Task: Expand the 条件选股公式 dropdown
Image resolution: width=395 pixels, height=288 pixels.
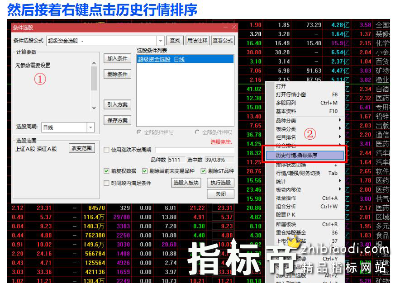Action: (x=160, y=41)
